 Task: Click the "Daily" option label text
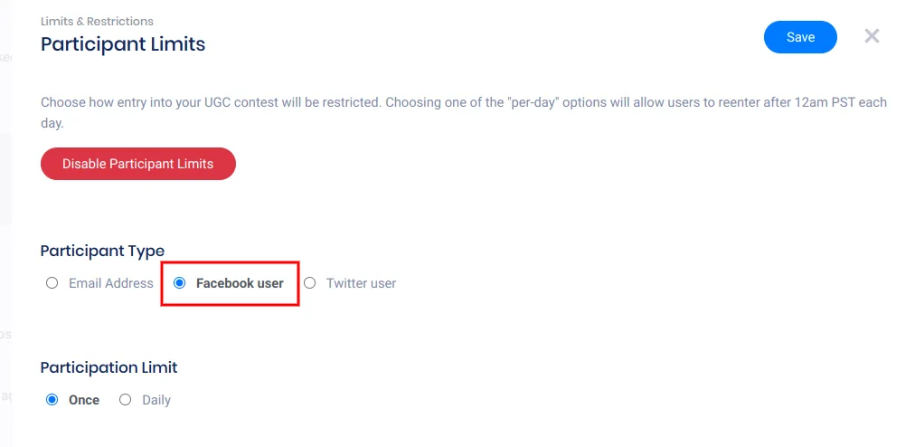(x=156, y=400)
